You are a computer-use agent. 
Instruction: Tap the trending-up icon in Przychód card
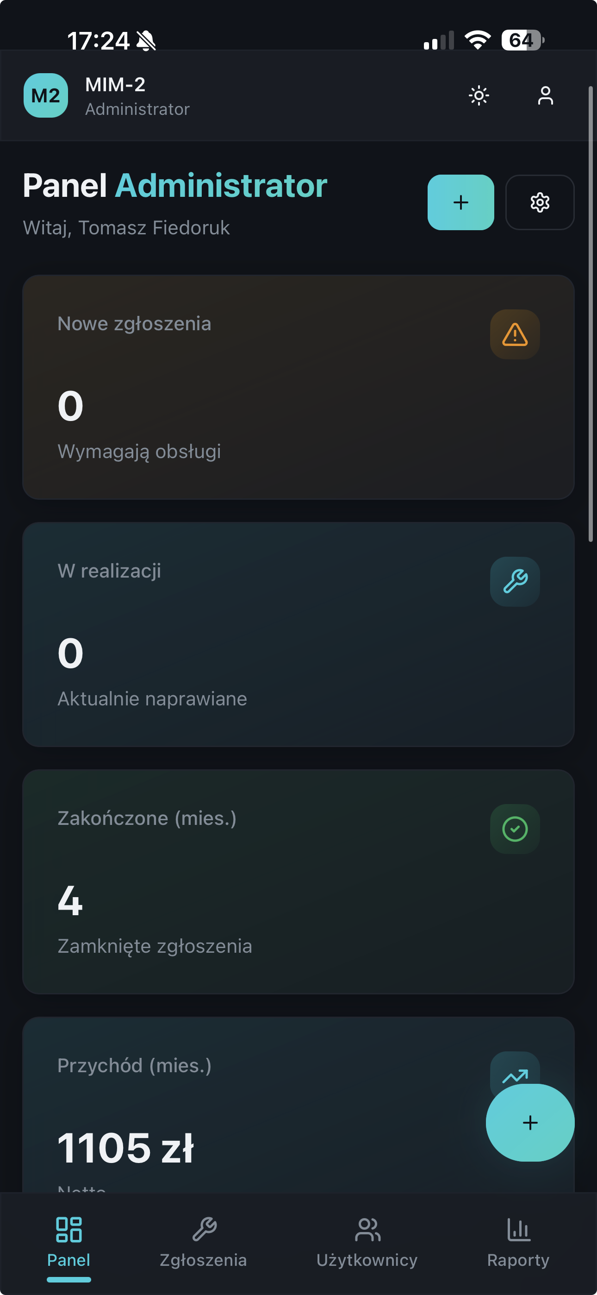coord(515,1070)
